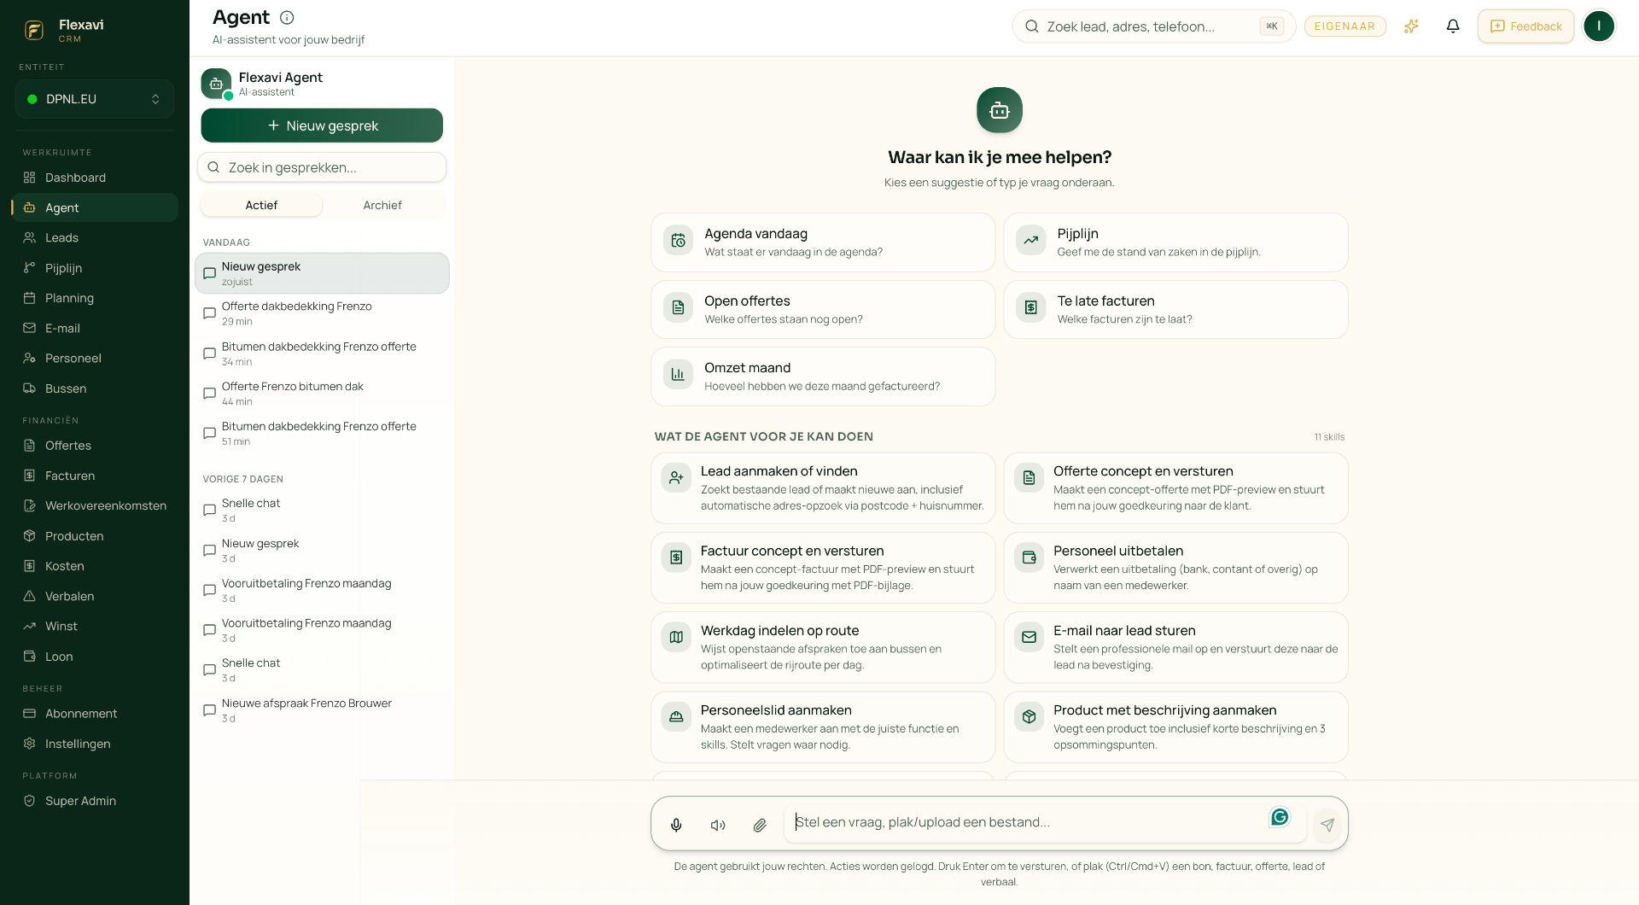Open Dashboard in the sidebar

[95, 178]
